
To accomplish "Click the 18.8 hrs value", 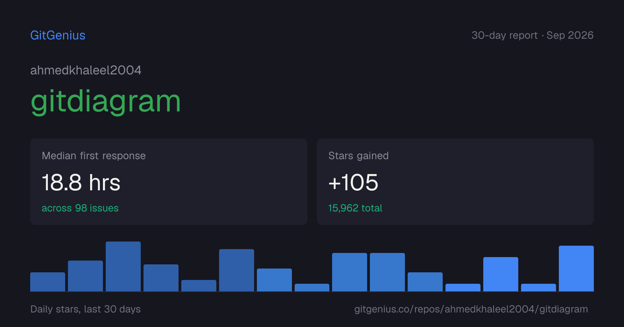I will (x=81, y=183).
